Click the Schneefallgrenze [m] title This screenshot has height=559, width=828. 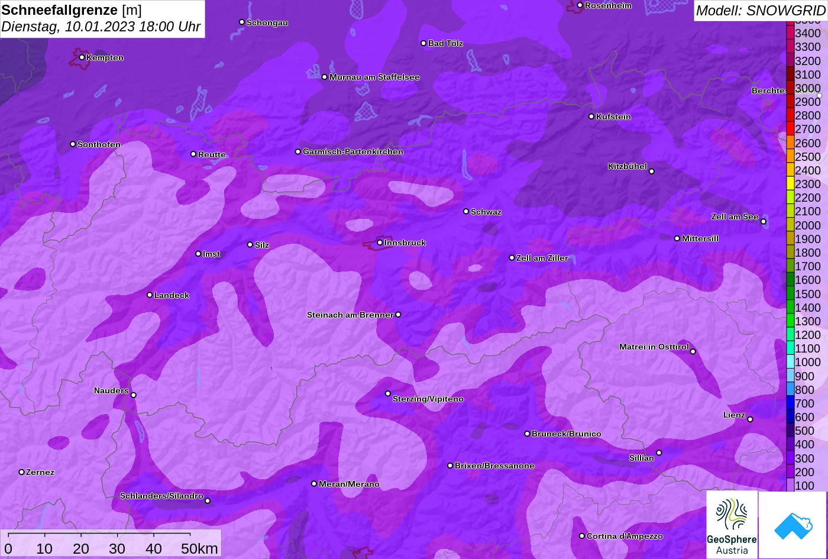pyautogui.click(x=72, y=10)
